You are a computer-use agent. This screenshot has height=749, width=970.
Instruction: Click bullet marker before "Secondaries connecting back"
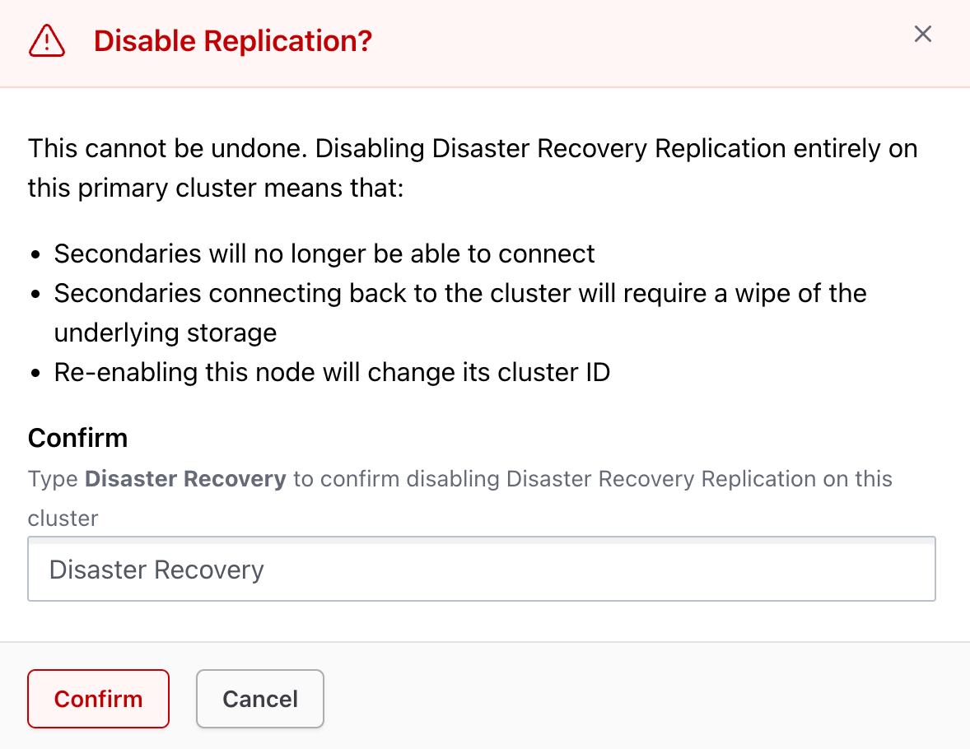(x=36, y=294)
